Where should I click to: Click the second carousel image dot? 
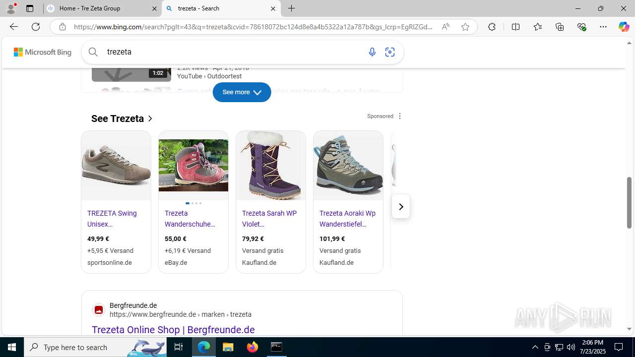(192, 203)
